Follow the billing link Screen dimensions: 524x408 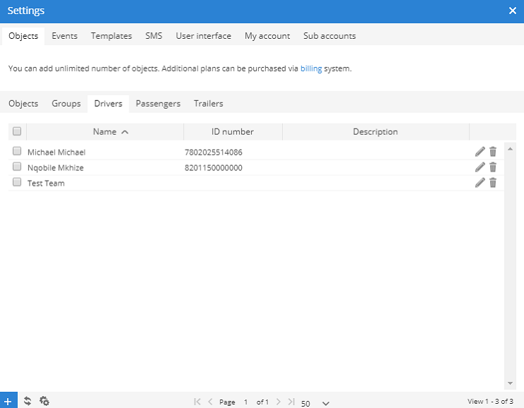click(x=311, y=69)
